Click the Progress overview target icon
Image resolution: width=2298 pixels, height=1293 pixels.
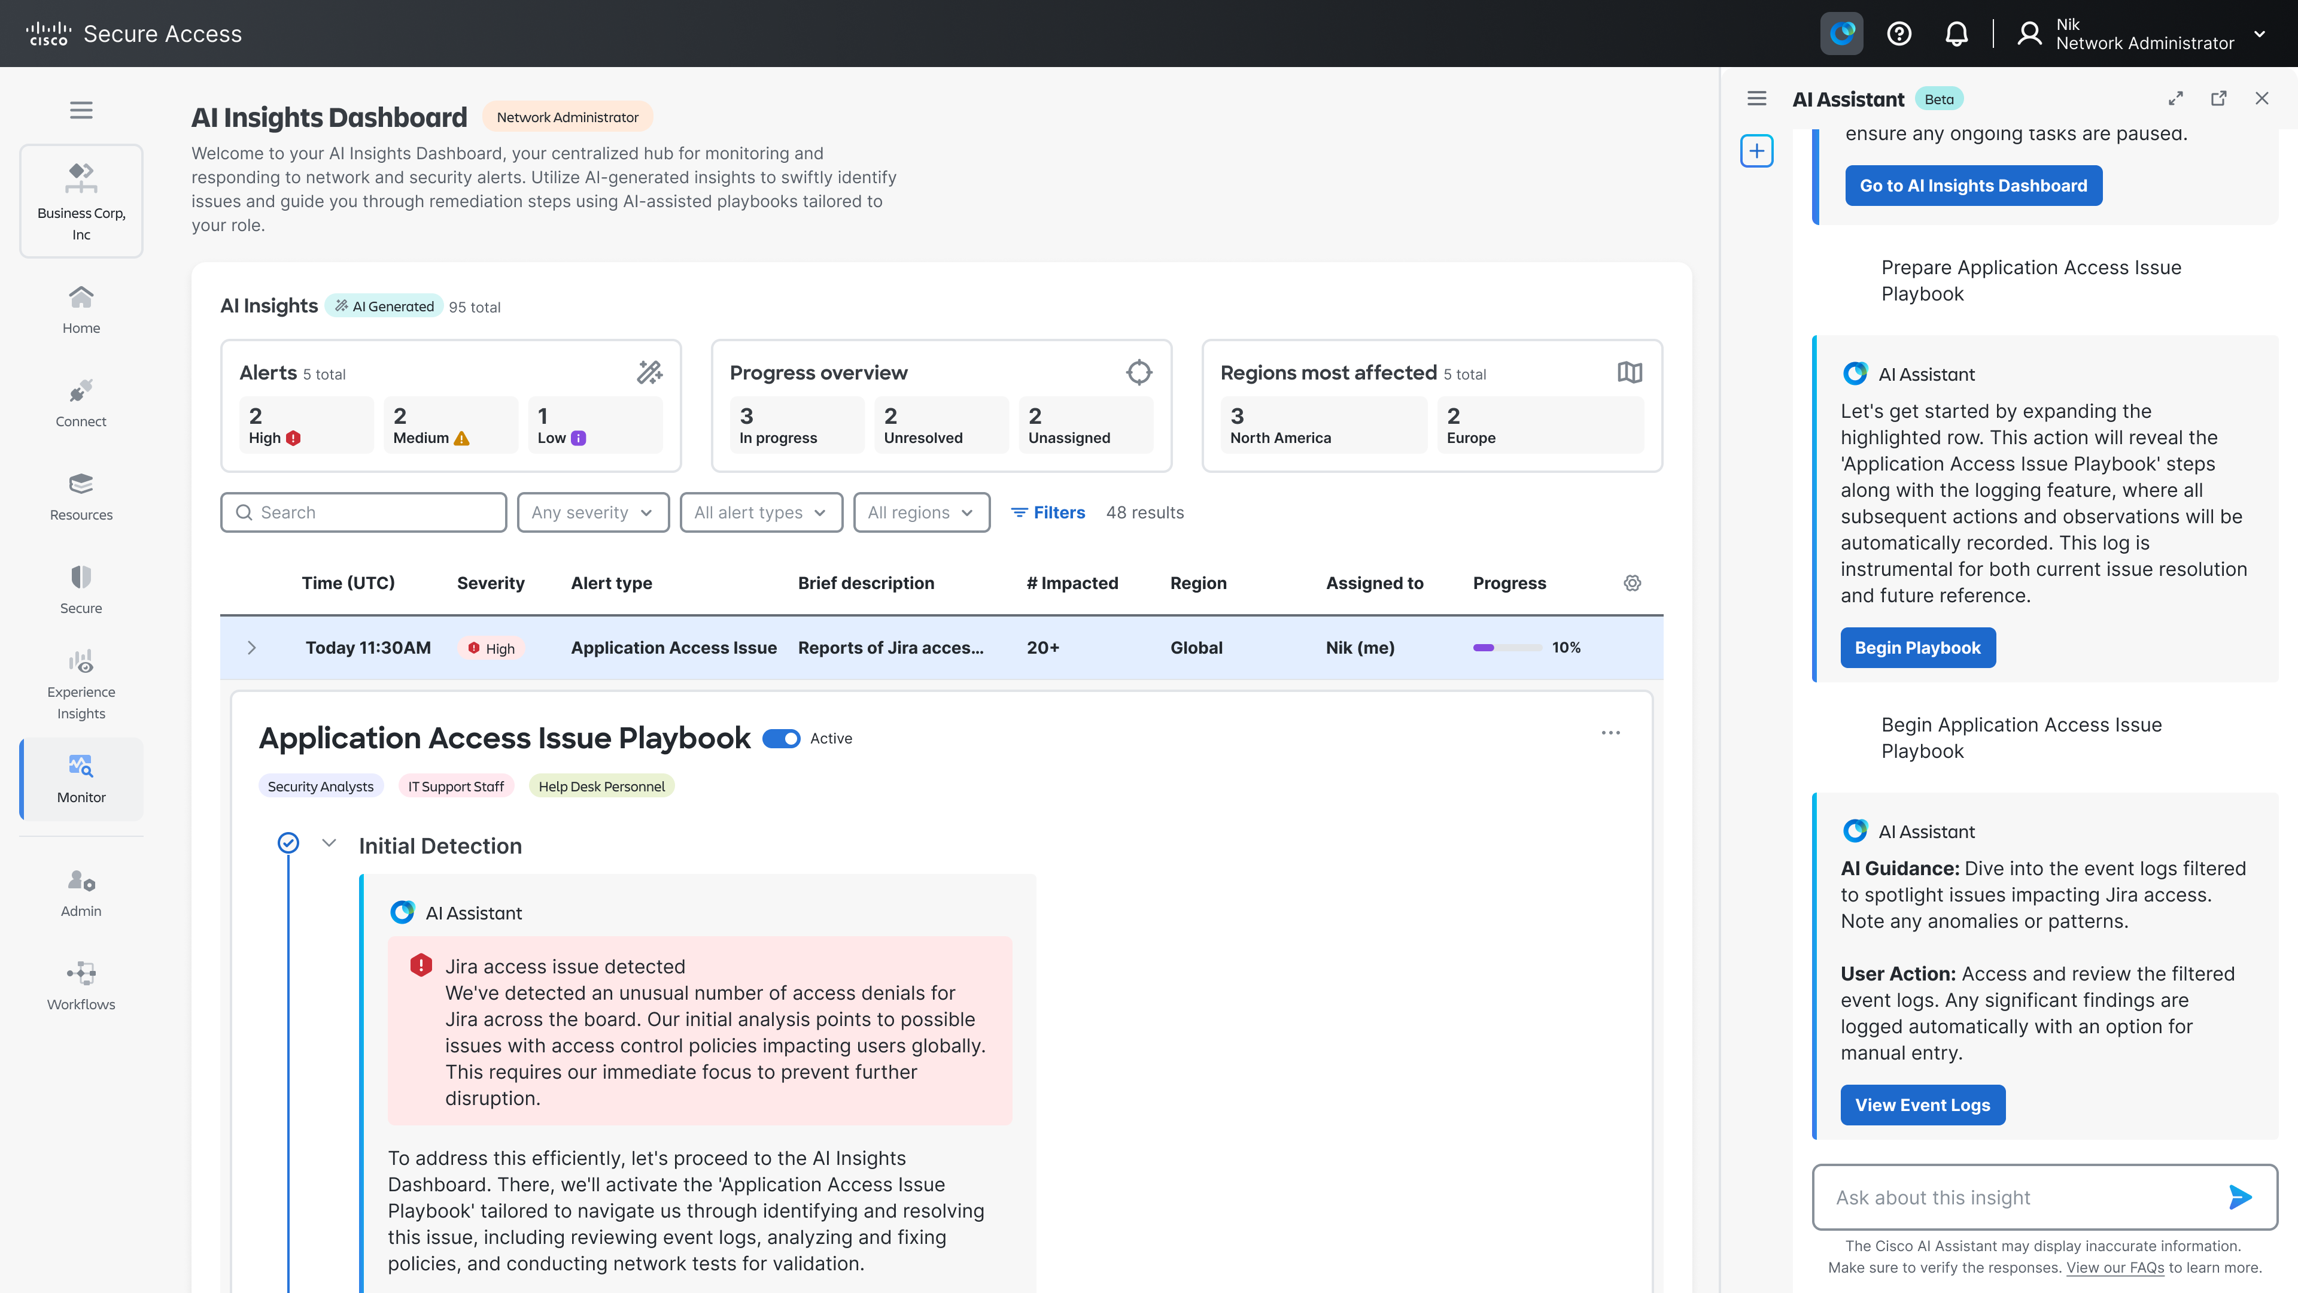tap(1139, 372)
